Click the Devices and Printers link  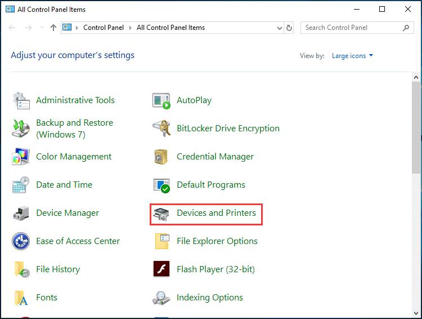click(216, 213)
